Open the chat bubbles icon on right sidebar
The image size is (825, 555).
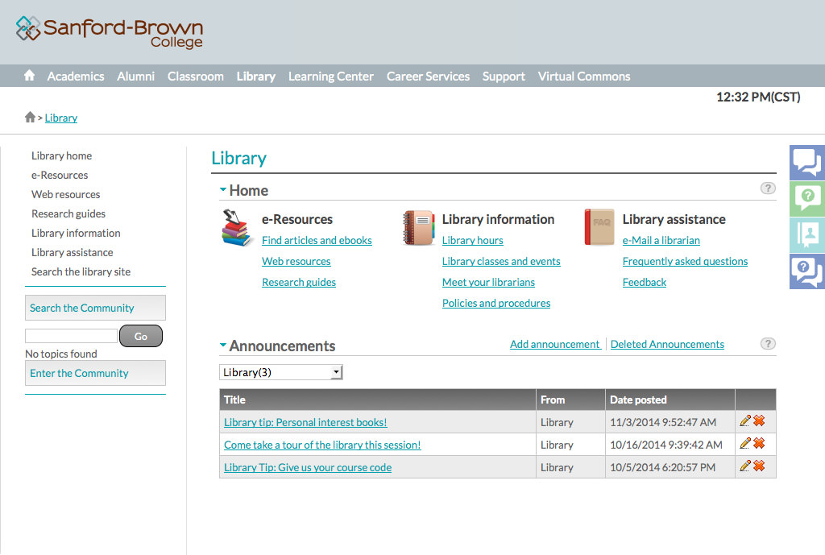[x=806, y=162]
